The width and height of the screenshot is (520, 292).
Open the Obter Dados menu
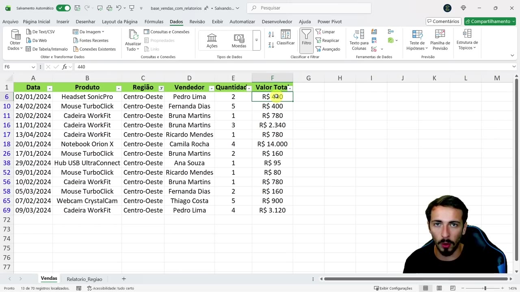coord(15,40)
